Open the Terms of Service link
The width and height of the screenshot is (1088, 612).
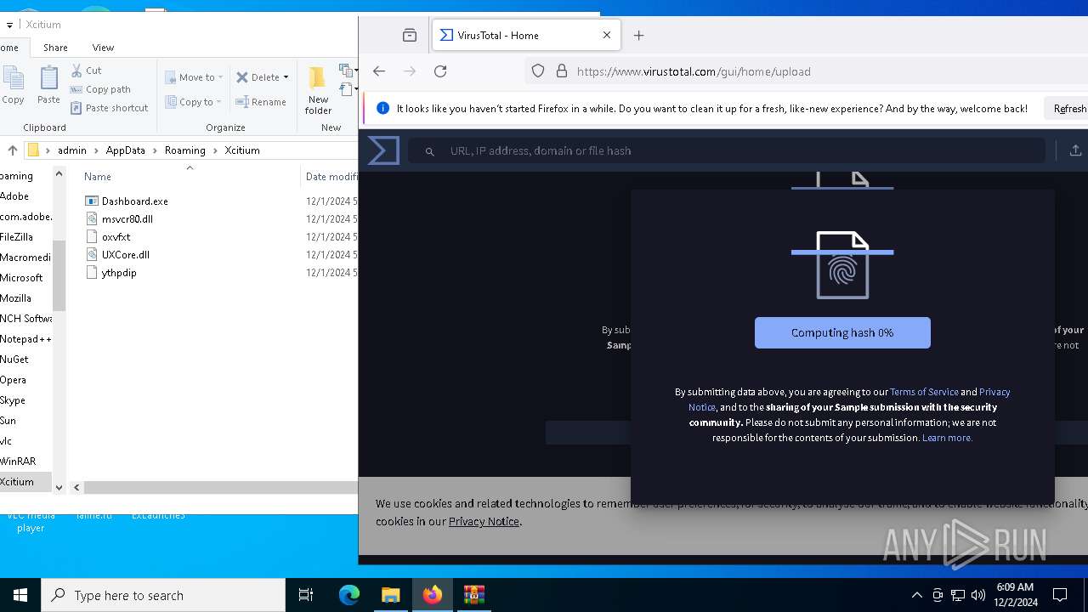(924, 392)
